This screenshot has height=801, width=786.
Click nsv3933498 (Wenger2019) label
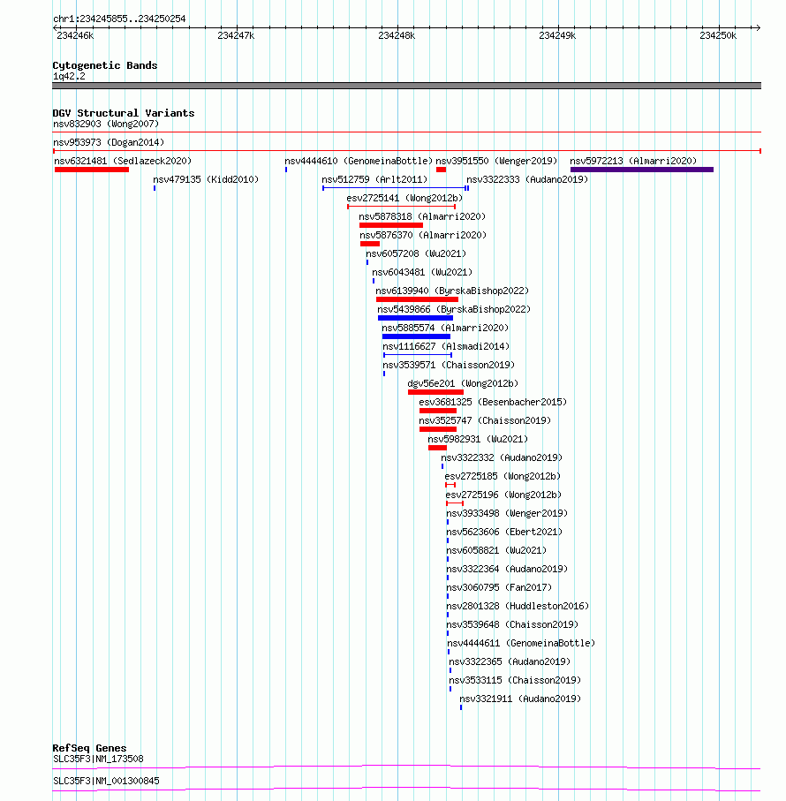click(x=507, y=513)
